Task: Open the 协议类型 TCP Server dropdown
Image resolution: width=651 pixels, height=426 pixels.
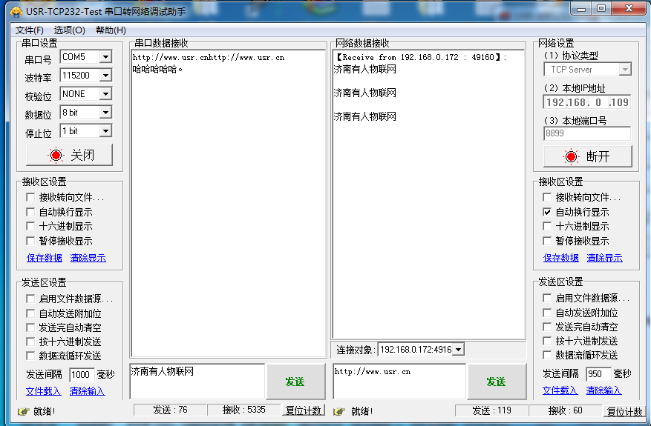Action: pos(624,70)
